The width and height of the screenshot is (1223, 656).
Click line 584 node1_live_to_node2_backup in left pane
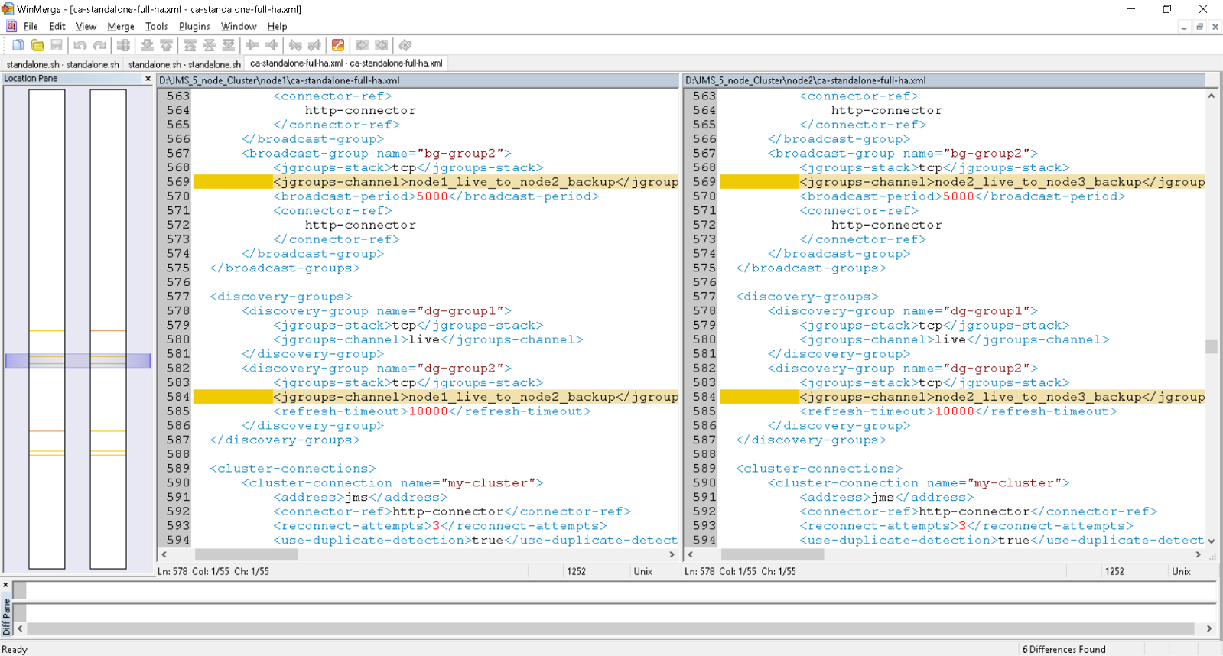pyautogui.click(x=512, y=397)
